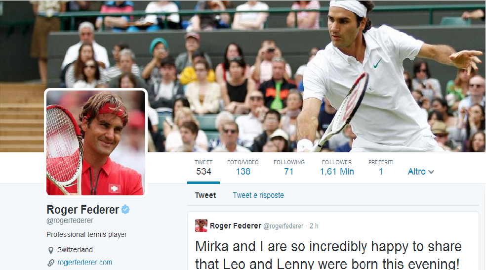Open the Tweet count tab showing 534
The image size is (486, 270).
tap(203, 168)
